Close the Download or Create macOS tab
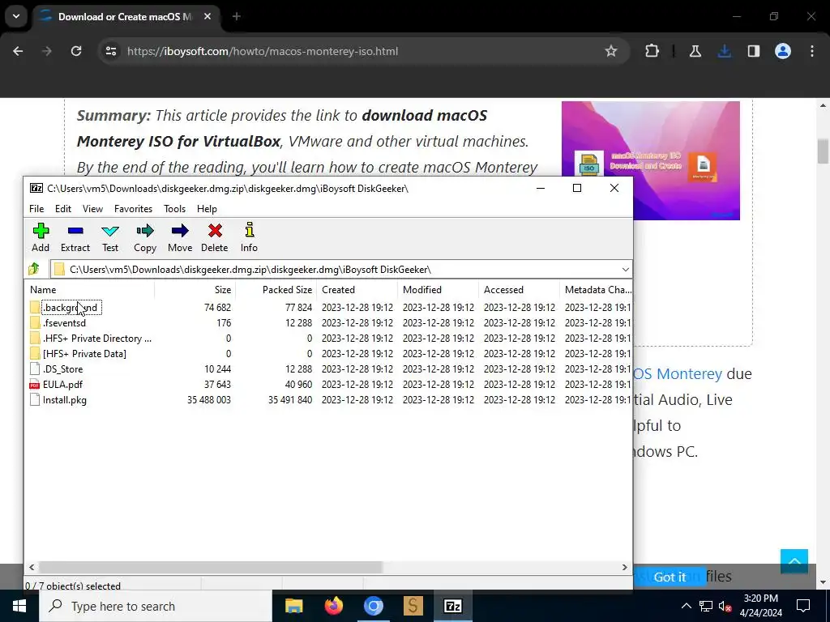 click(207, 16)
